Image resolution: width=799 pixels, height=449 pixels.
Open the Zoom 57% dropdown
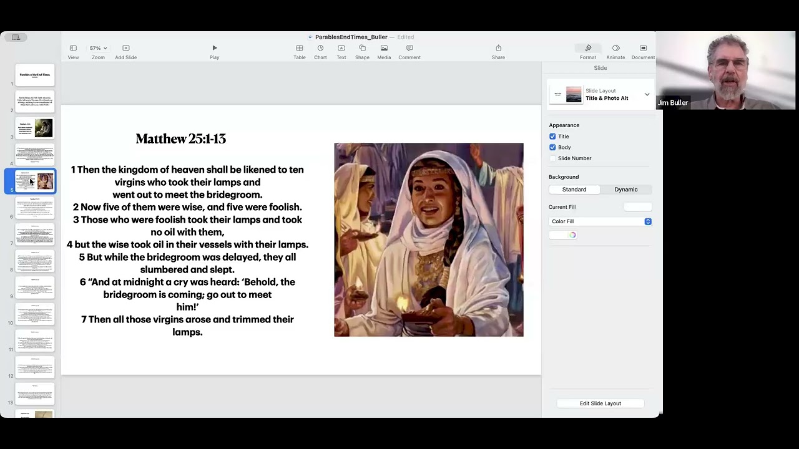click(x=98, y=48)
